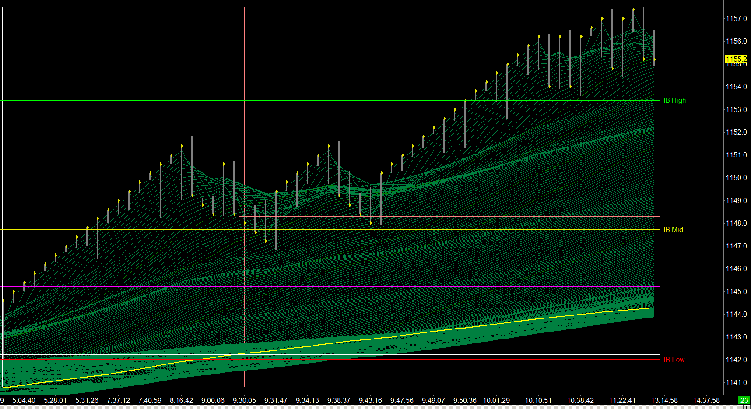Click the 5:28:01 time axis label

pos(55,401)
